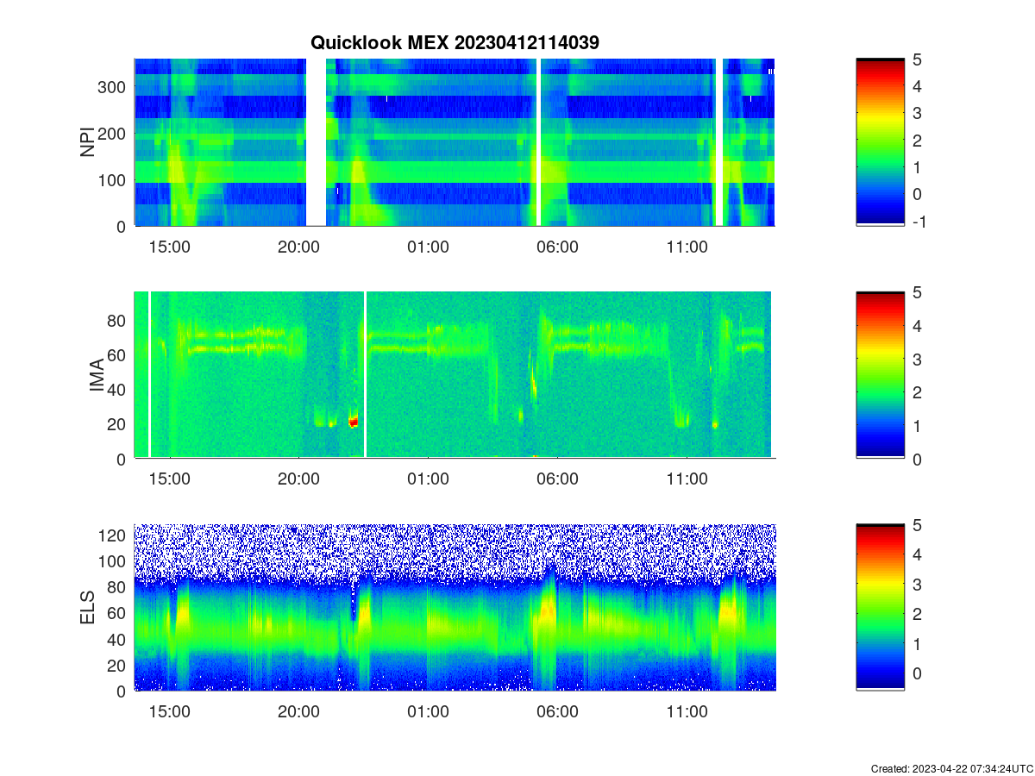Click the NPI spectrogram plot
Screen dimensions: 1035x776
click(455, 142)
